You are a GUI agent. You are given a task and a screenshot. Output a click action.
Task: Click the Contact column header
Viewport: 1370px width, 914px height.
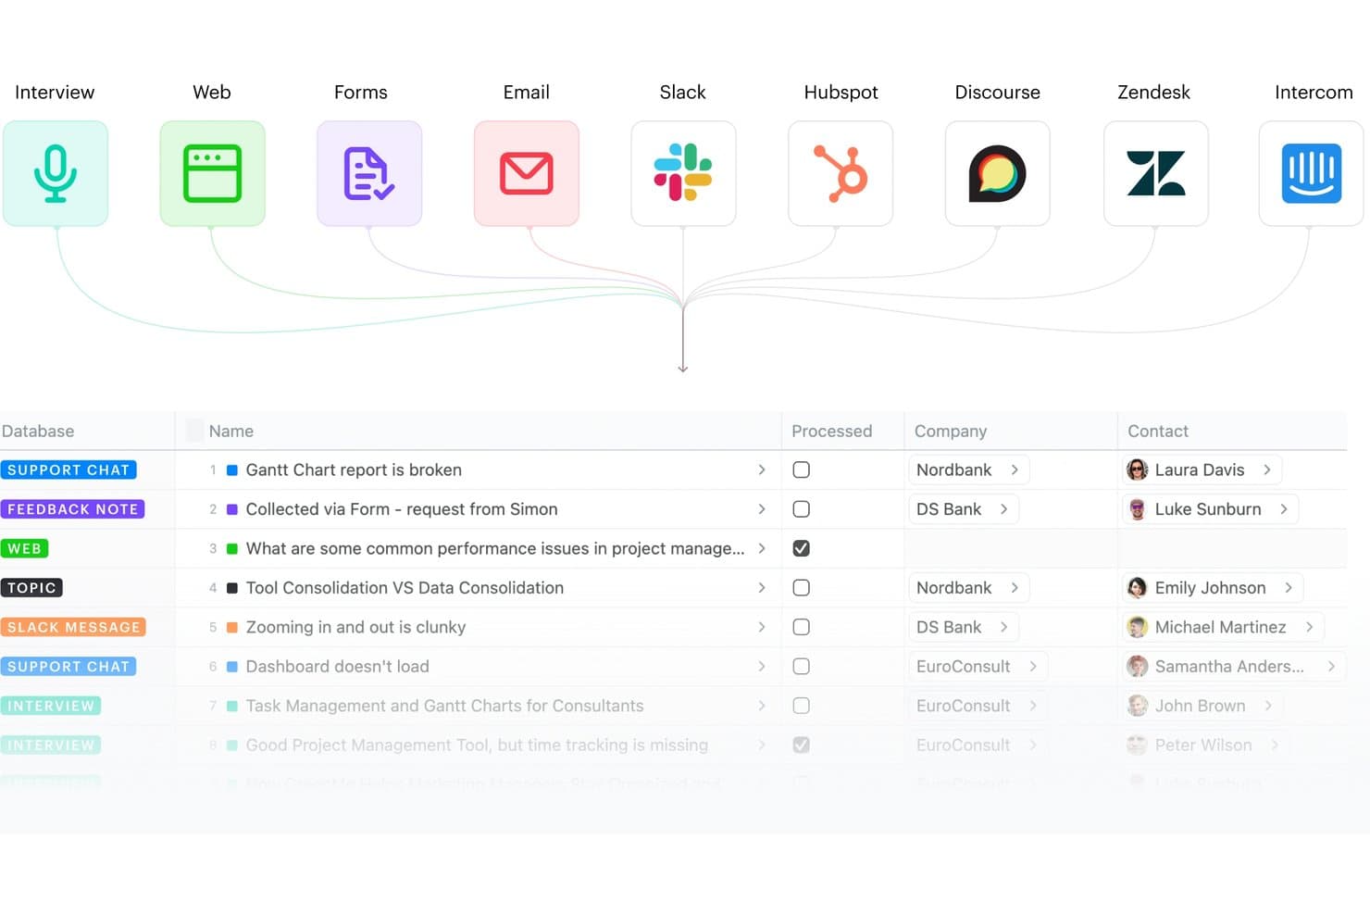(x=1158, y=431)
